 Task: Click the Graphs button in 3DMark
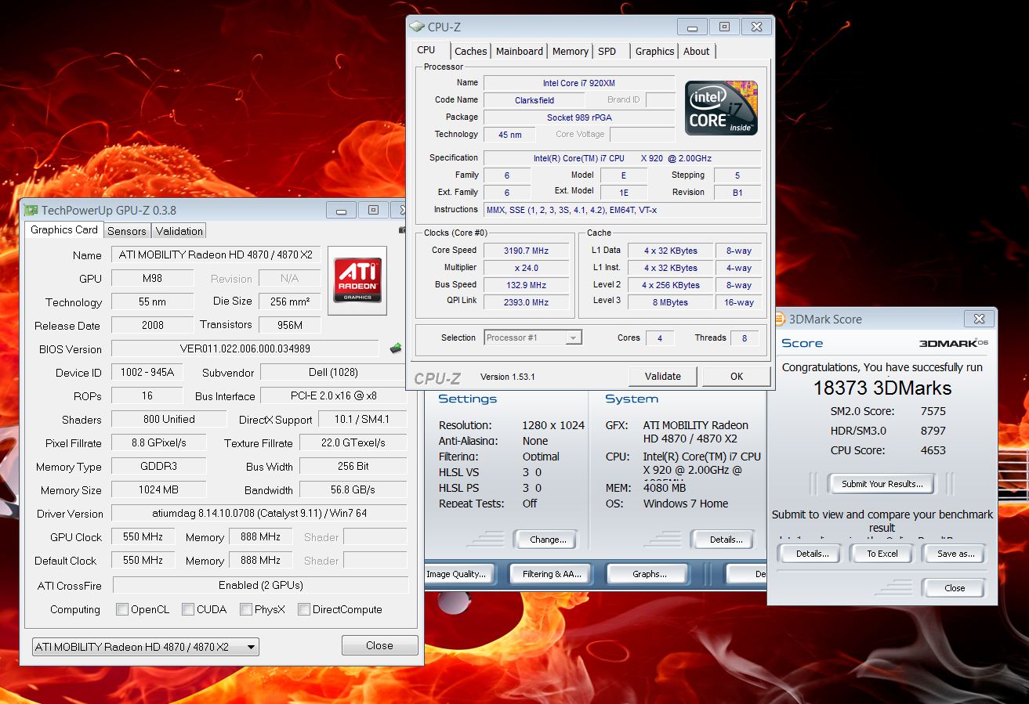point(649,574)
